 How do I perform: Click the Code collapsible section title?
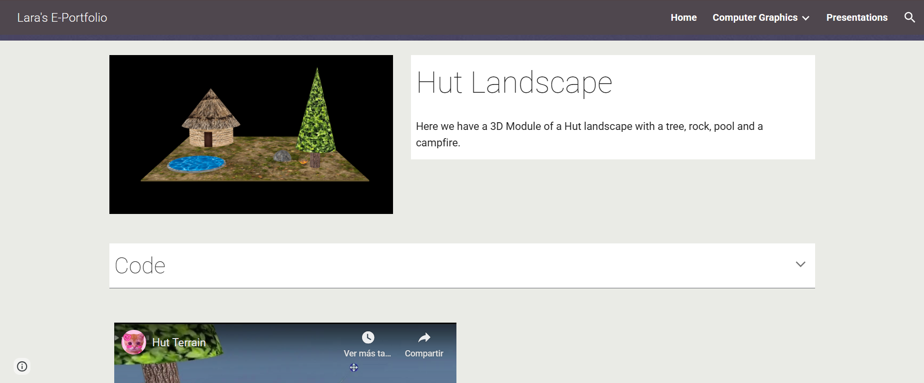(x=140, y=266)
